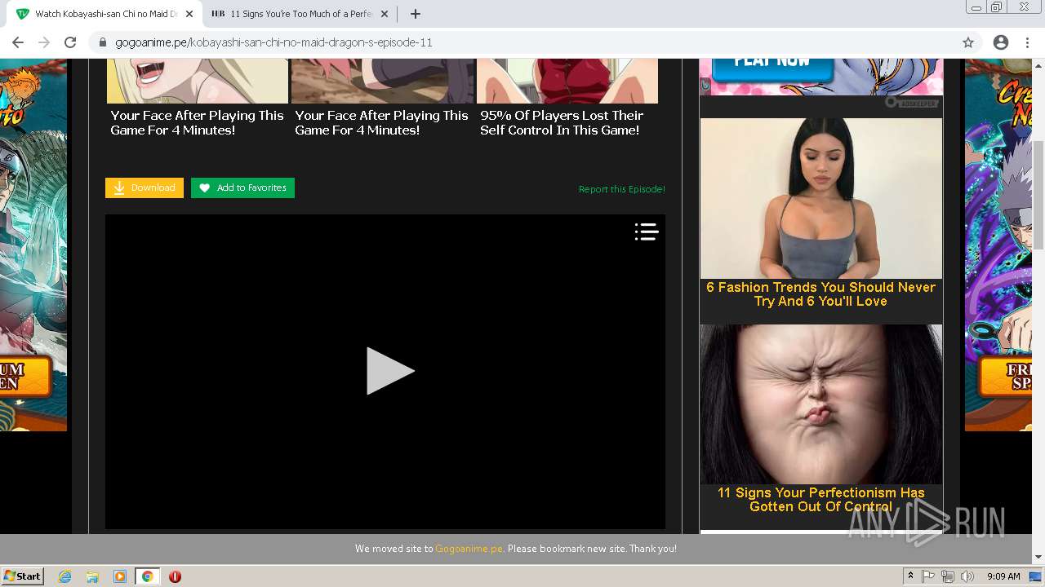
Task: Open 95% Of Players Lost ad text
Action: (562, 123)
